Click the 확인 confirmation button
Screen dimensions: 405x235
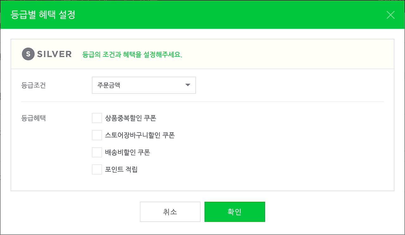234,212
